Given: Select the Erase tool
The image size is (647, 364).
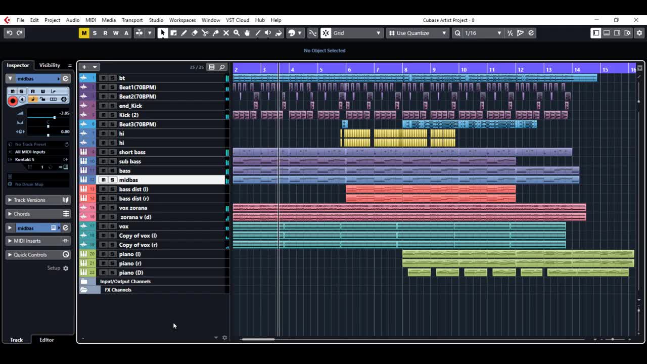Looking at the screenshot, I should (195, 33).
